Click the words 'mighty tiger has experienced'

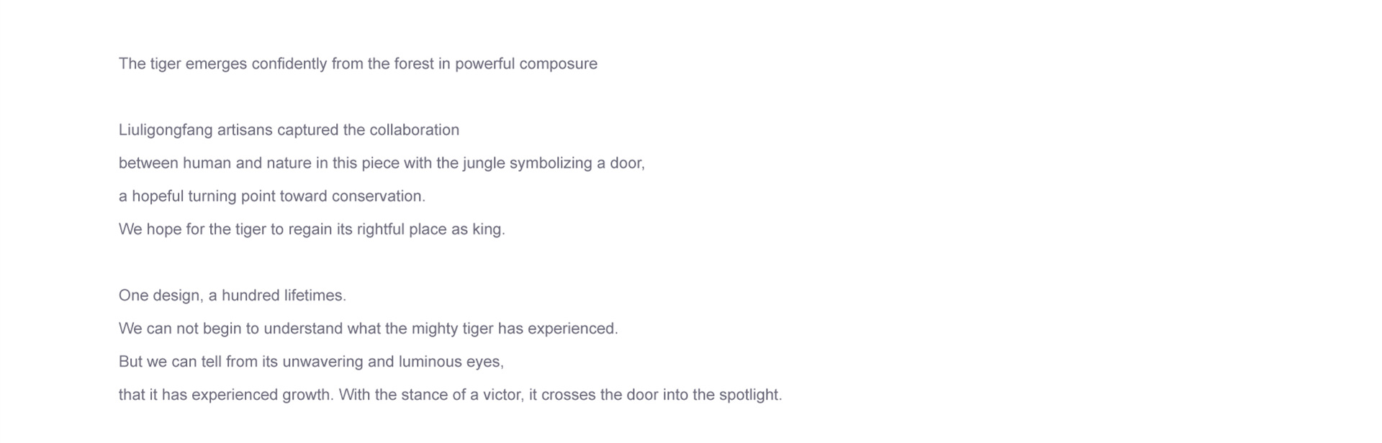point(515,329)
